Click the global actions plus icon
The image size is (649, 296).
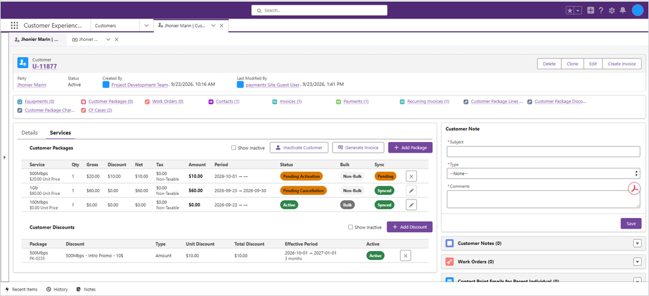tap(591, 11)
